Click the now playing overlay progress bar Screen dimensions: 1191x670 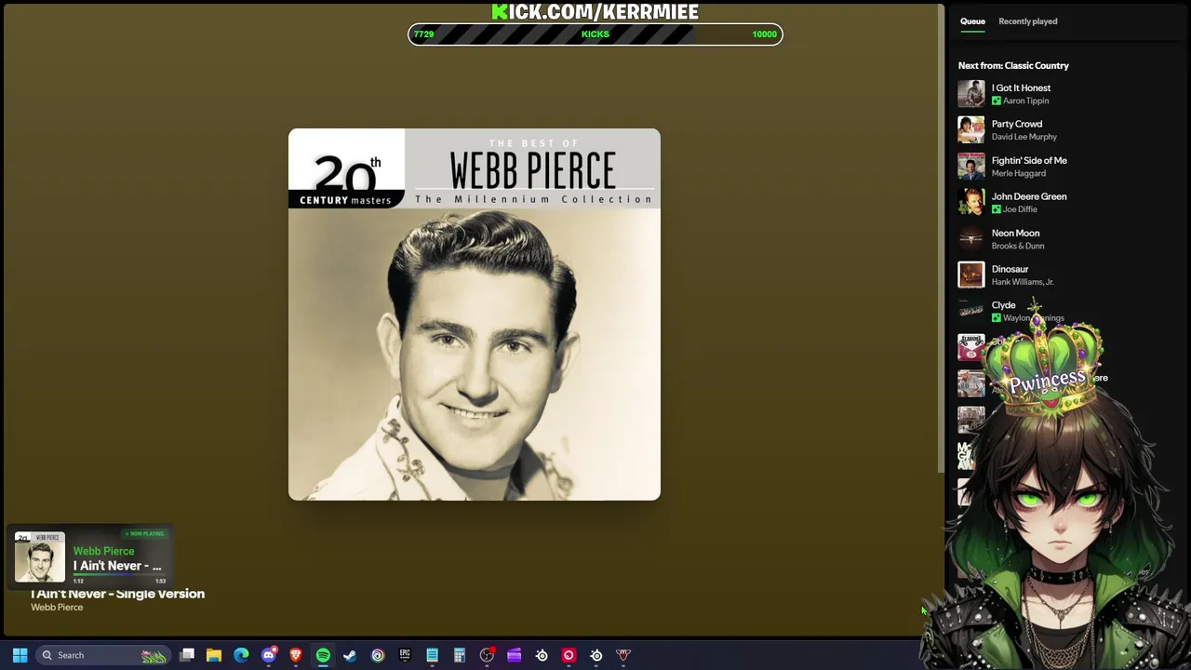(119, 576)
